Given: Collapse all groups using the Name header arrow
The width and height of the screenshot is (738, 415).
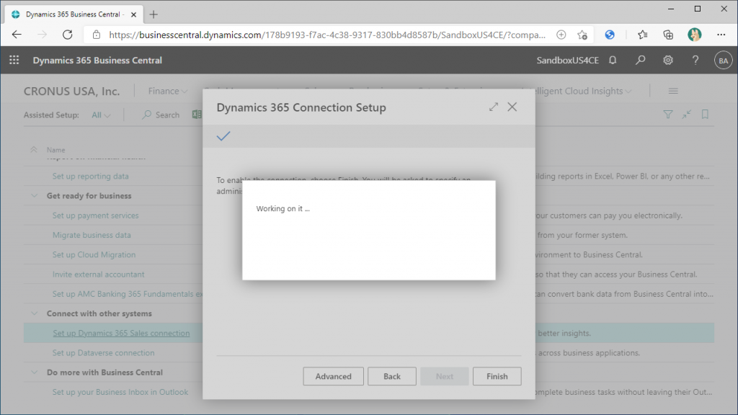Looking at the screenshot, I should click(34, 150).
